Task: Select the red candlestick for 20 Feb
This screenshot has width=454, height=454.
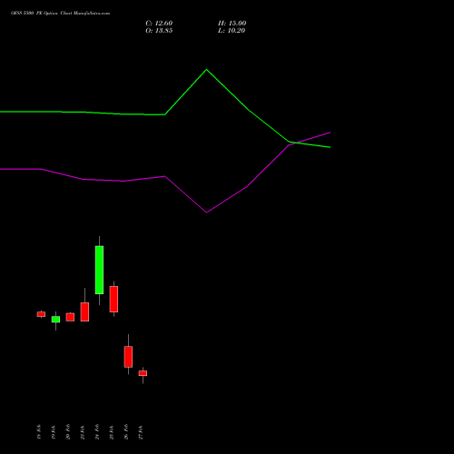Action: tap(70, 317)
